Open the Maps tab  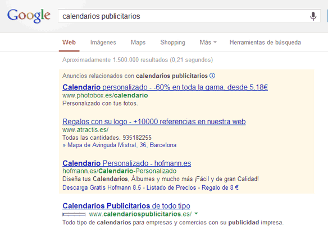pos(138,43)
